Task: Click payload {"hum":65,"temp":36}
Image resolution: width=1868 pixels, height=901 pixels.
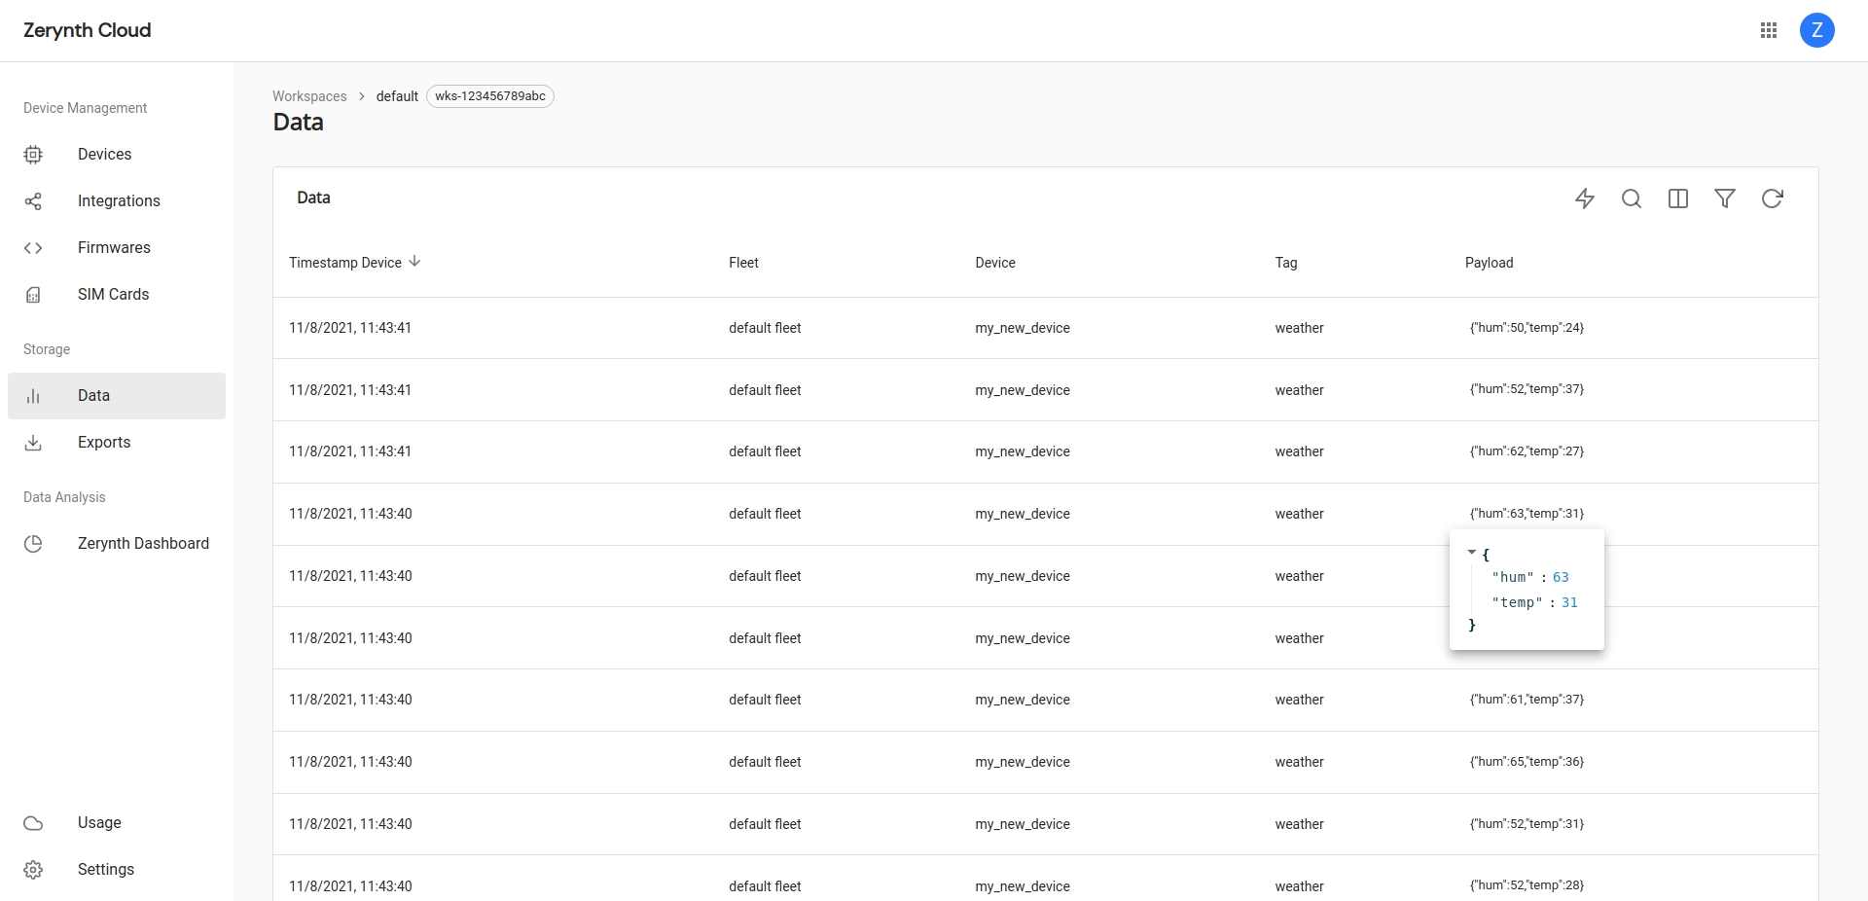Action: 1527,762
